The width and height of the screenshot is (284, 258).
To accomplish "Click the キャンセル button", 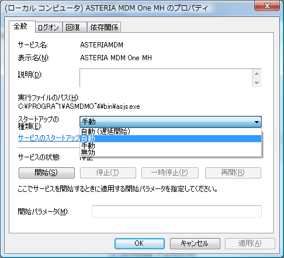I will [195, 243].
